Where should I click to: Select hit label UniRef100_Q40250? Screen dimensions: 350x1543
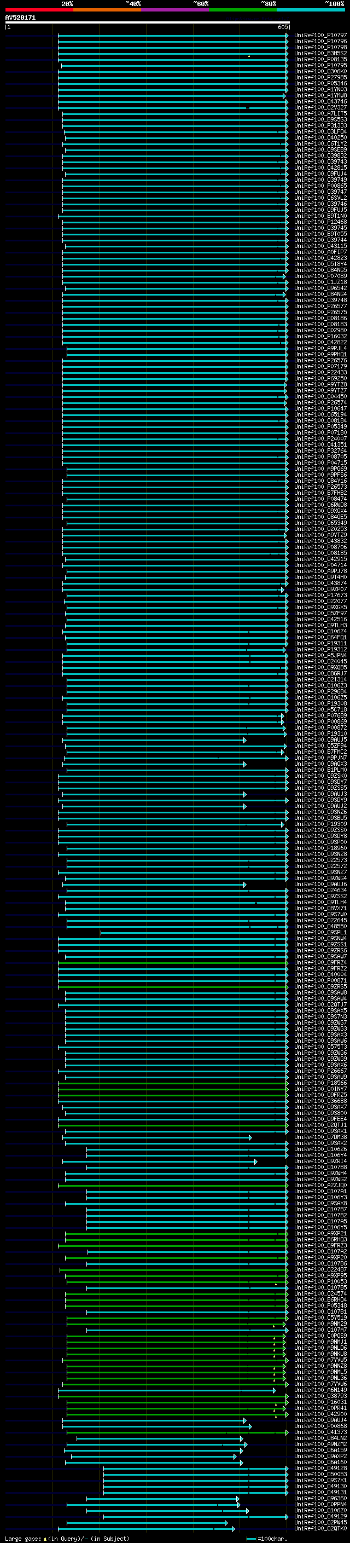click(320, 138)
